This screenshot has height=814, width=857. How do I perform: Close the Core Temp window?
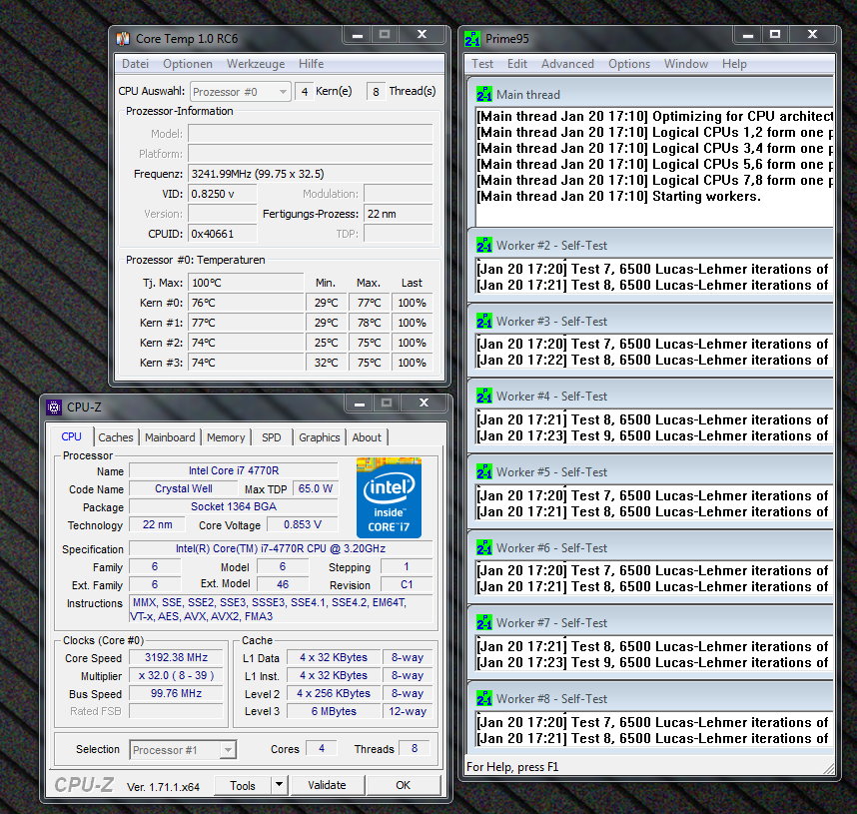click(422, 35)
